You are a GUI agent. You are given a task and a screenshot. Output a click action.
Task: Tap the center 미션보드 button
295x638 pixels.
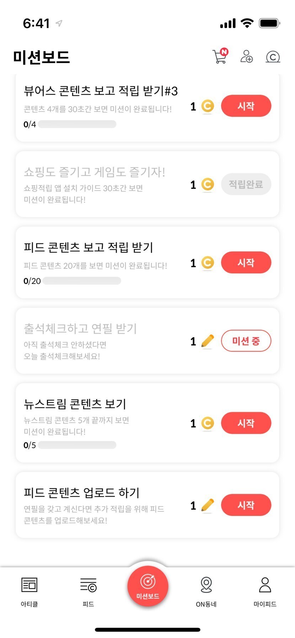[x=147, y=587]
